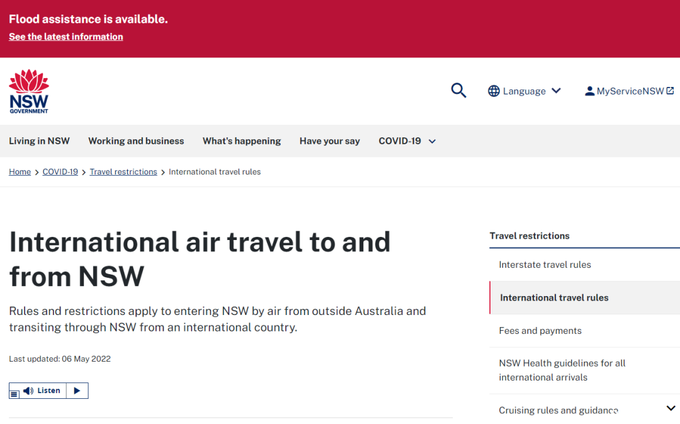This screenshot has width=680, height=424.
Task: Open Fees and payments sidebar link
Action: tap(540, 331)
